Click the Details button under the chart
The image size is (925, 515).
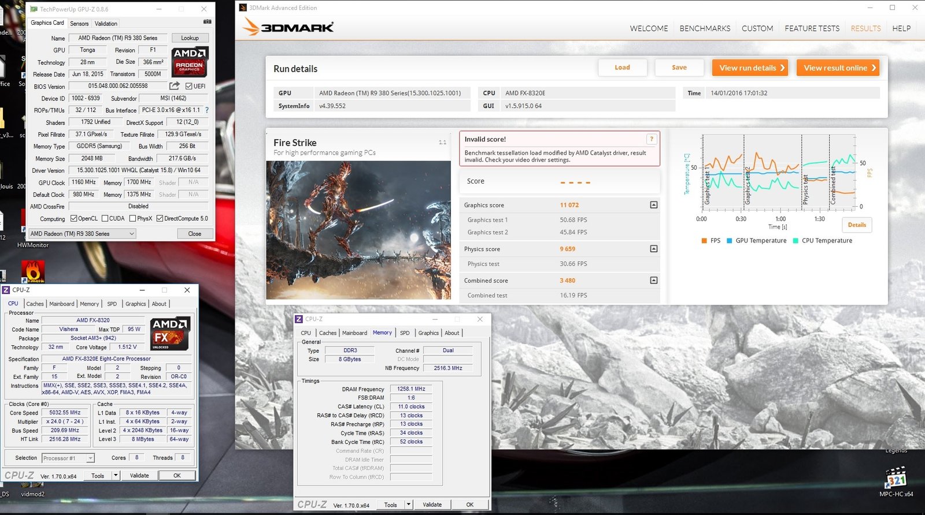click(x=857, y=225)
